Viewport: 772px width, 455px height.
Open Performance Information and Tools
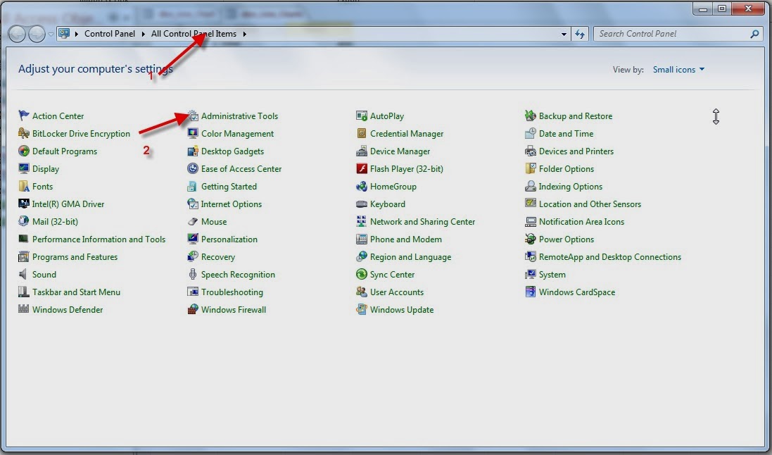coord(99,239)
